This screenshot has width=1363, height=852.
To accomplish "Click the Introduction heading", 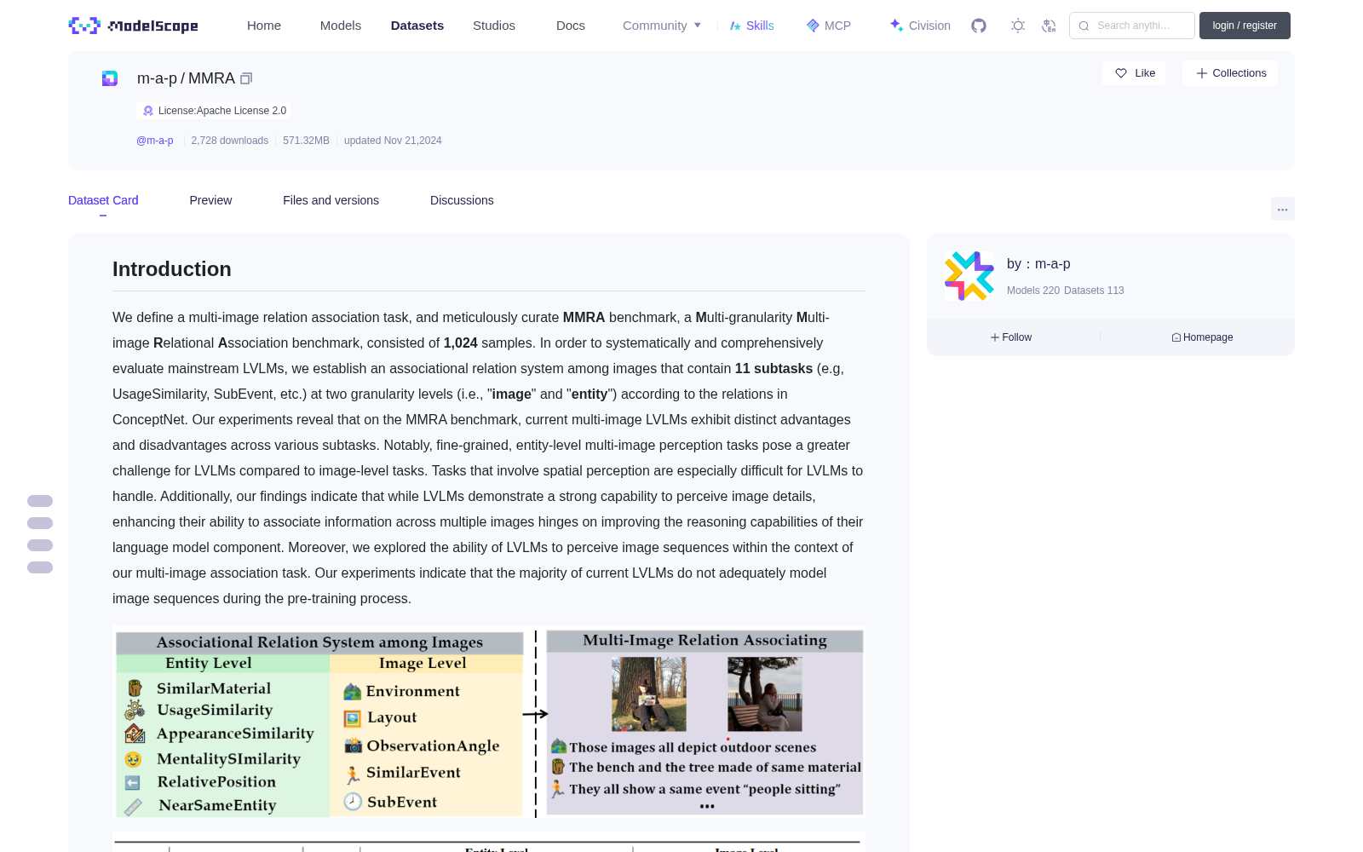I will pos(172,269).
